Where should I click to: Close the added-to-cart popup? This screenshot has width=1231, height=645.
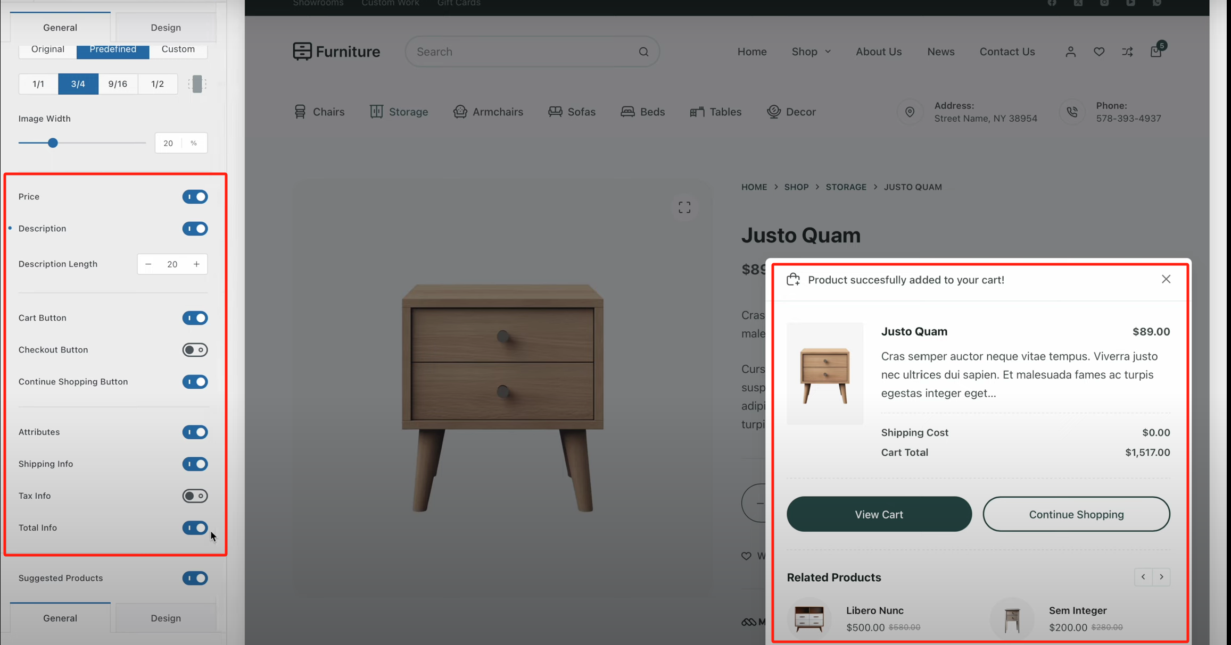click(1166, 279)
